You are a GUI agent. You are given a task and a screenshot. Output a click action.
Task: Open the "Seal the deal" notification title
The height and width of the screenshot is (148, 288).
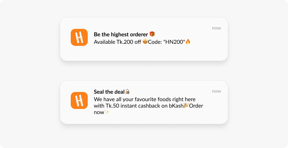pos(109,92)
